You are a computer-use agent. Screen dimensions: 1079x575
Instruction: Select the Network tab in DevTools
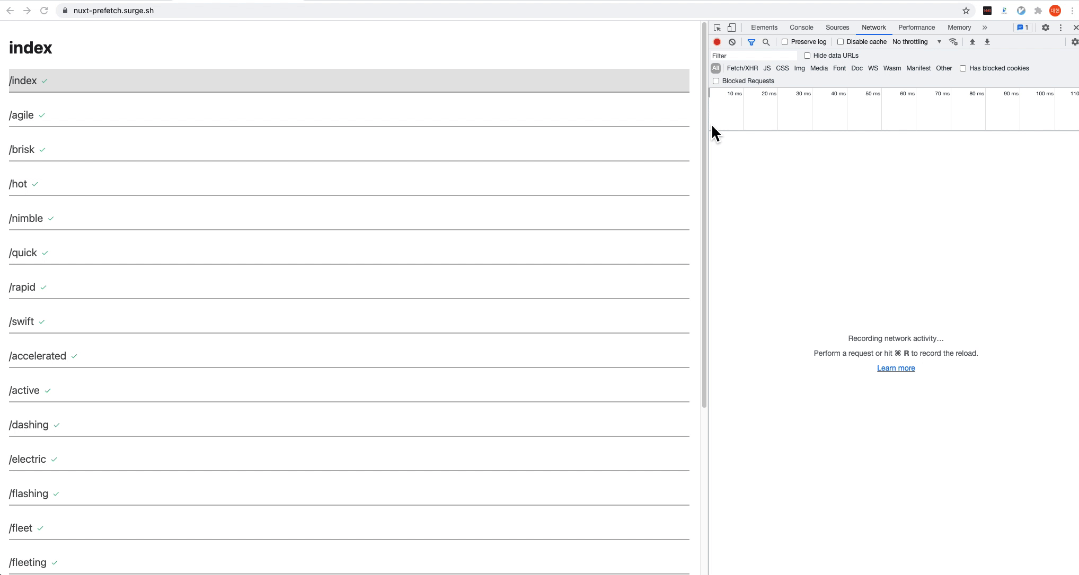(873, 27)
